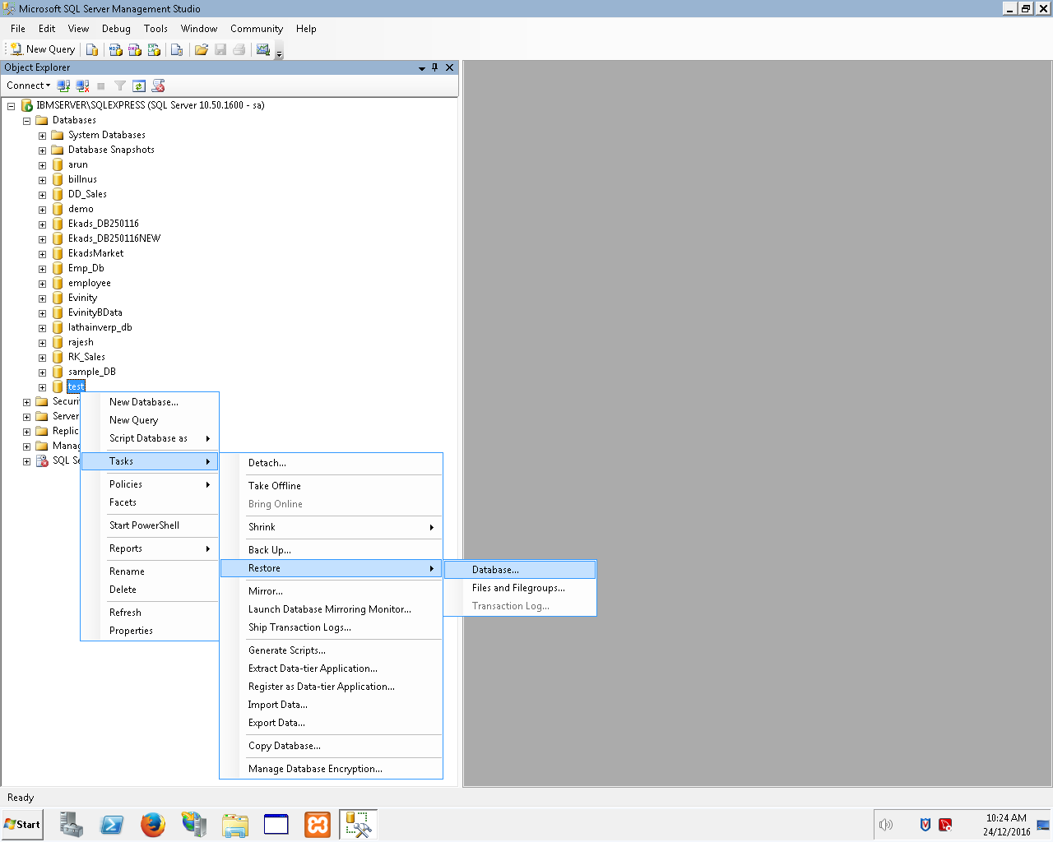Expand the System Databases folder
This screenshot has height=842, width=1053.
42,136
